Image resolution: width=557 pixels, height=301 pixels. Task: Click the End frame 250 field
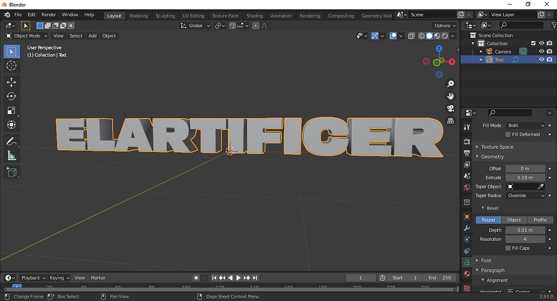(439, 278)
